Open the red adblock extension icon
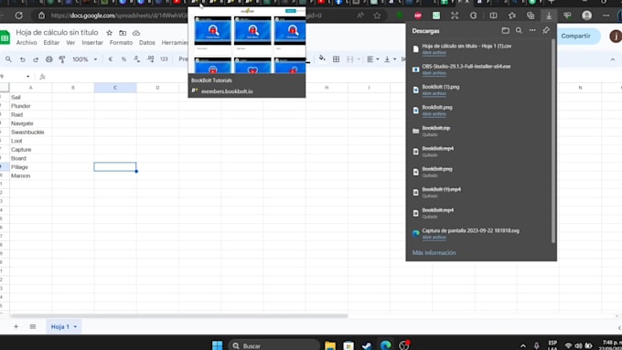The image size is (622, 350). (x=418, y=16)
